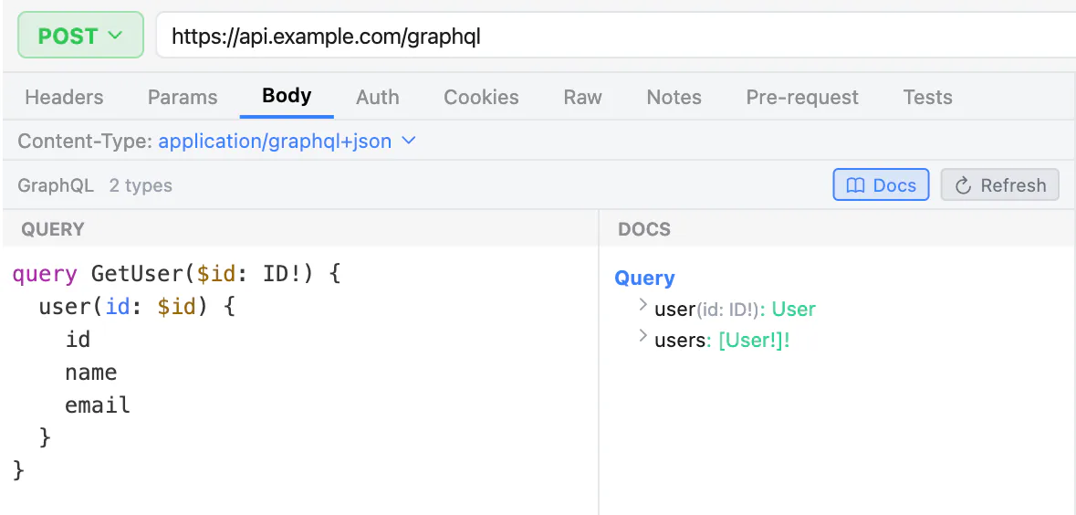Click the Content-Type dropdown chevron
Screen dimensions: 1076x515
pyautogui.click(x=408, y=142)
